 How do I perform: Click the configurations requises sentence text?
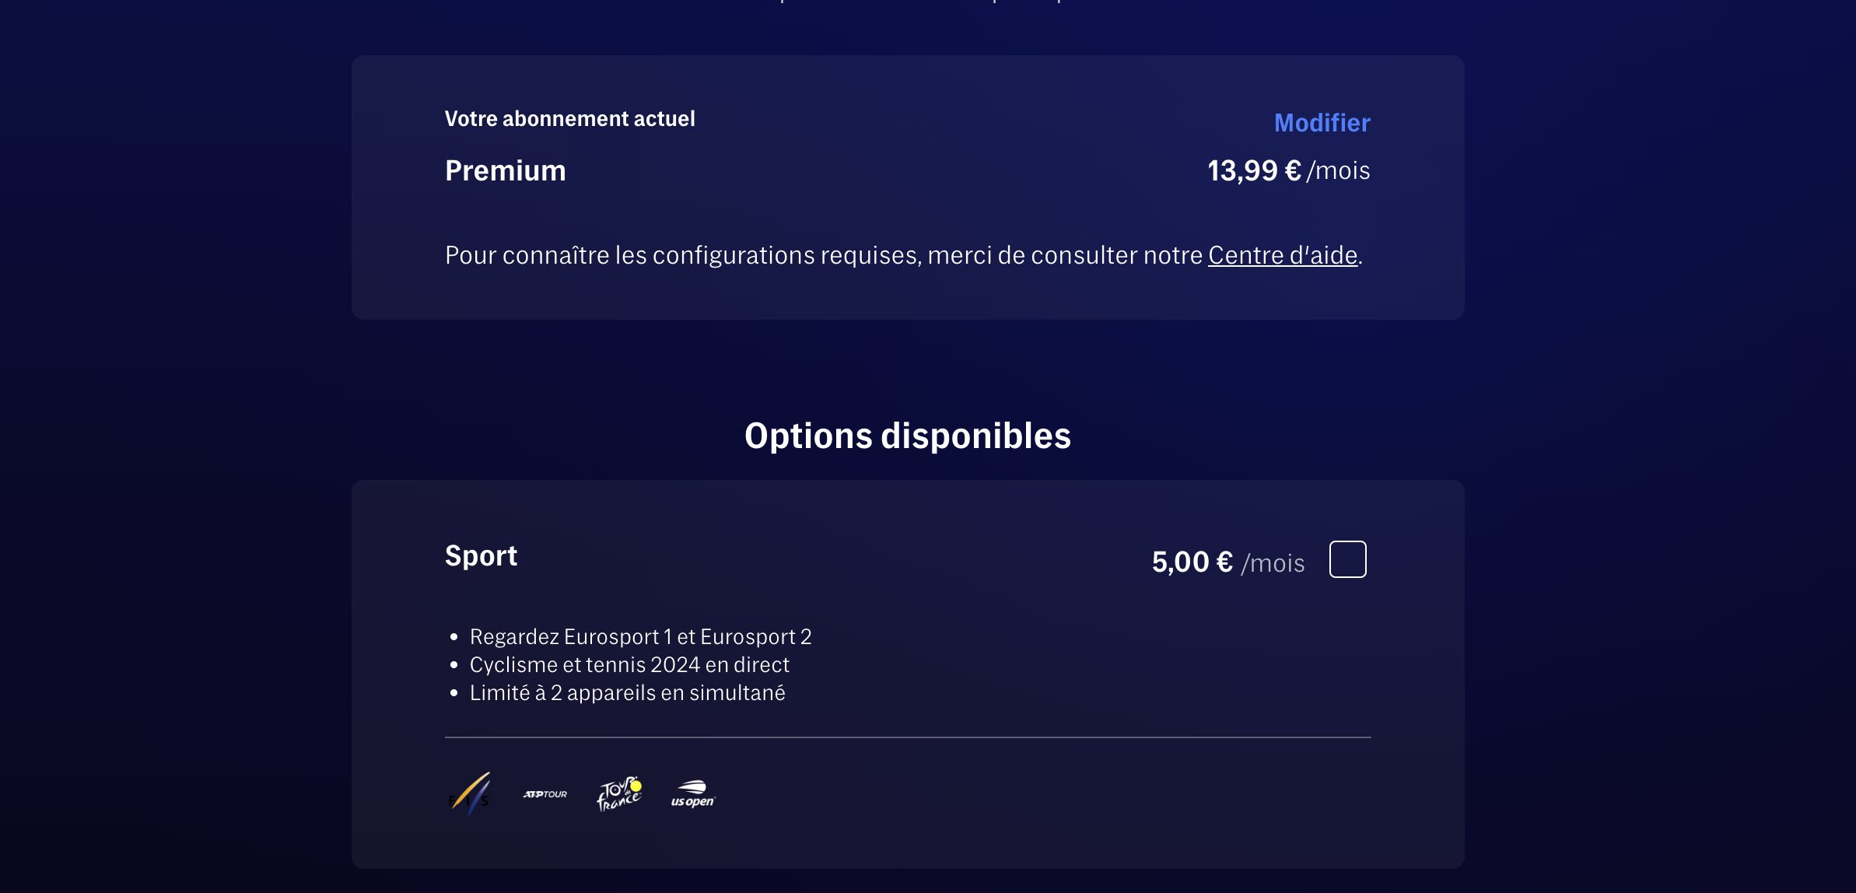point(904,255)
